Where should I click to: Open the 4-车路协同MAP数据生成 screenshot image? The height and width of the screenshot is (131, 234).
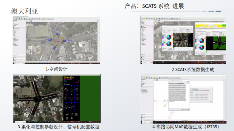(184, 99)
